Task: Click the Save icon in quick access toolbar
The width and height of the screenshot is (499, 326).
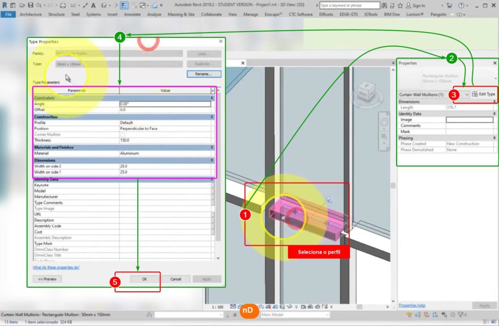Action: (x=31, y=5)
